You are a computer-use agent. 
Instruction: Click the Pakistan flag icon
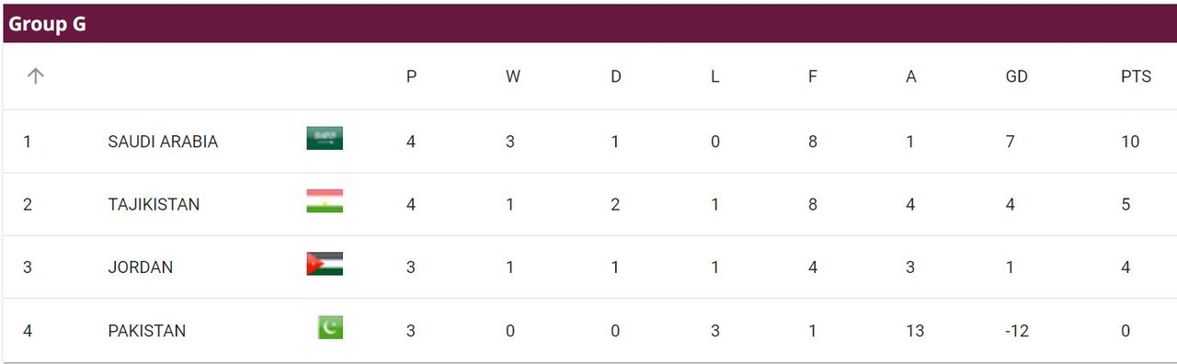331,327
